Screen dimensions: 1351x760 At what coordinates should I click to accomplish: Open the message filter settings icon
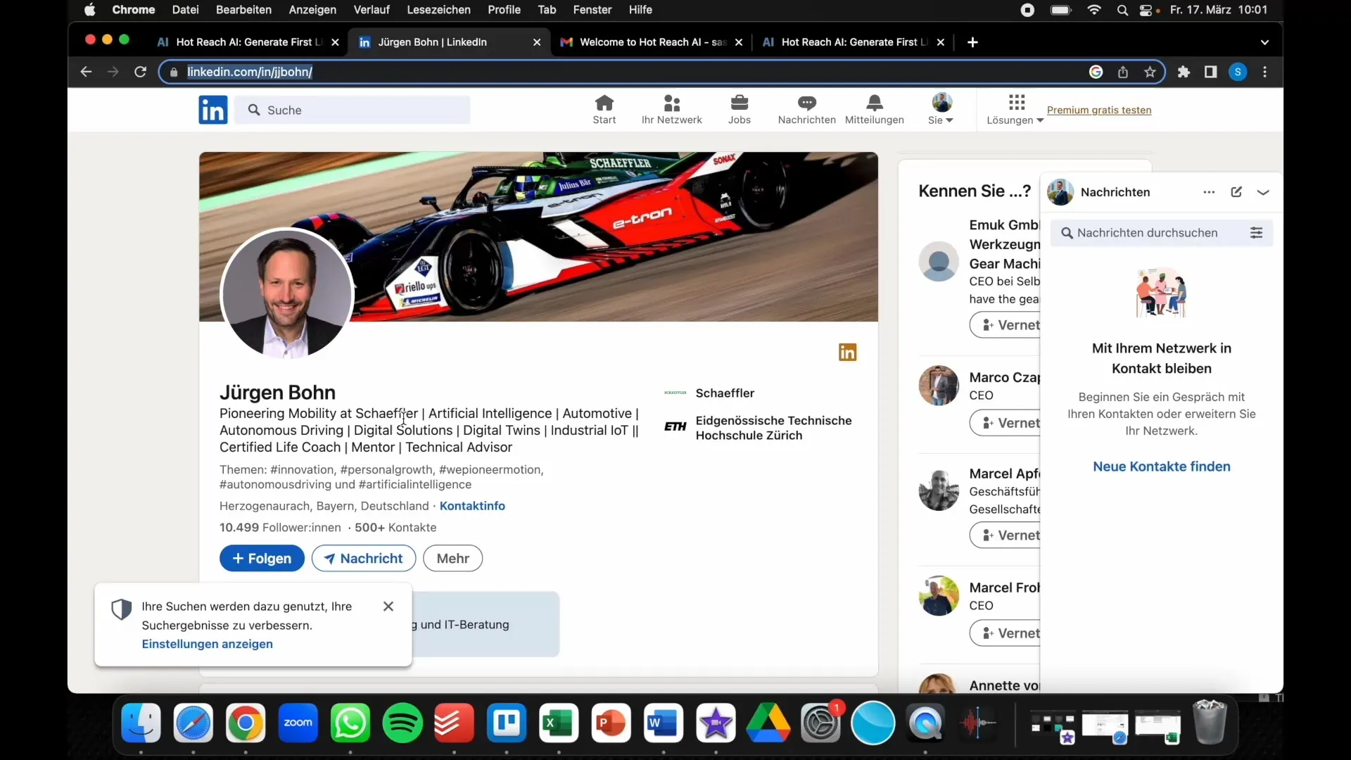click(x=1256, y=233)
